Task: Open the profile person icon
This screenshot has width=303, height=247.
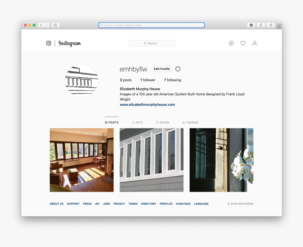Action: coord(255,43)
